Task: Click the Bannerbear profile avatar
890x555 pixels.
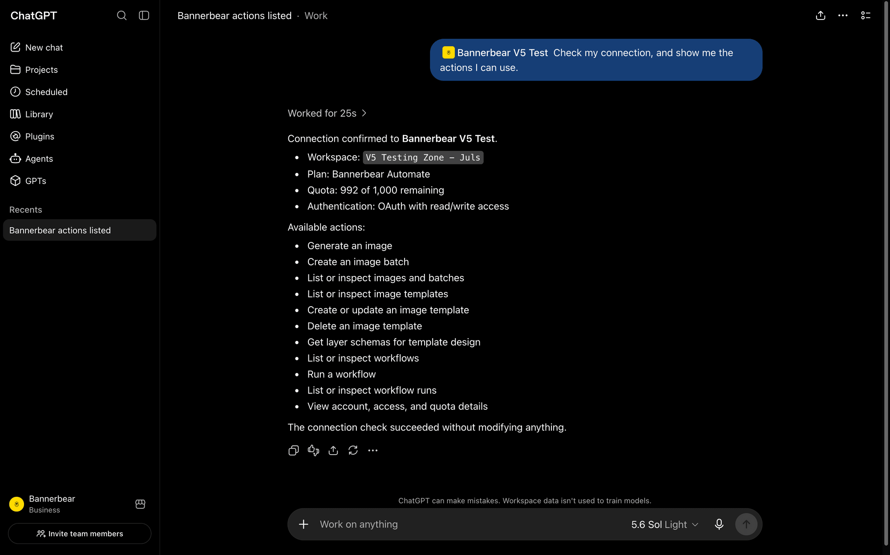Action: tap(16, 504)
